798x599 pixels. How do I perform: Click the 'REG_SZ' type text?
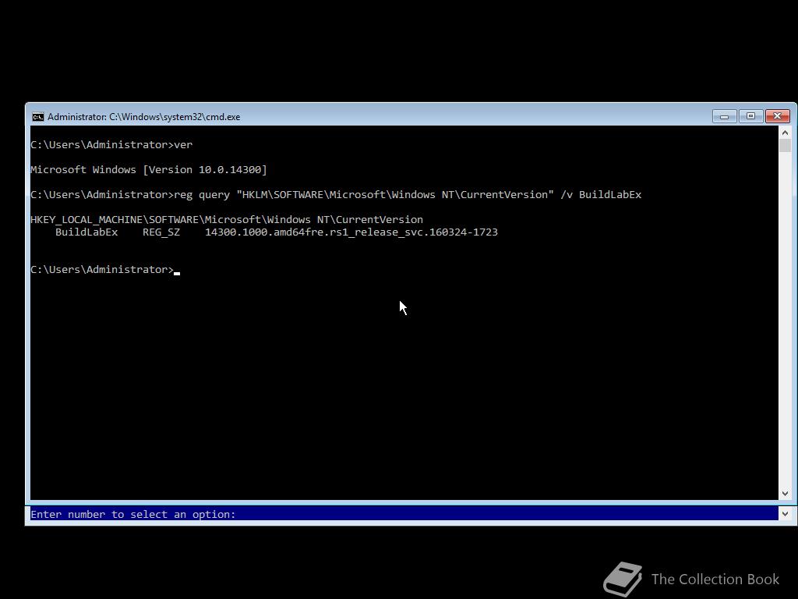[x=161, y=232]
